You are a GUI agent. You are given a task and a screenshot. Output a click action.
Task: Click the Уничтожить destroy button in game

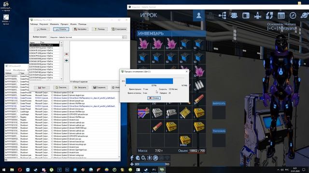click(x=219, y=131)
